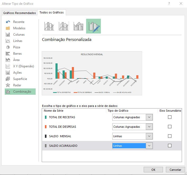Expand chart type dropdown for SALDO ACUMULADO
Screen dimensions: 187x175
click(149, 146)
